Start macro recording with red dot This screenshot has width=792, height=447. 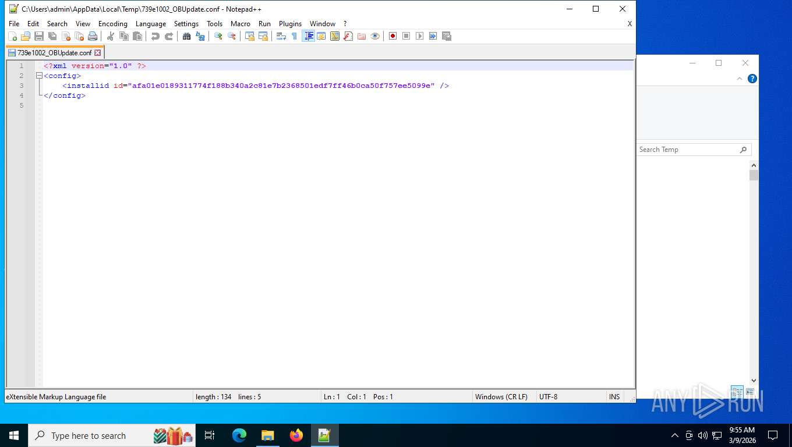point(393,36)
